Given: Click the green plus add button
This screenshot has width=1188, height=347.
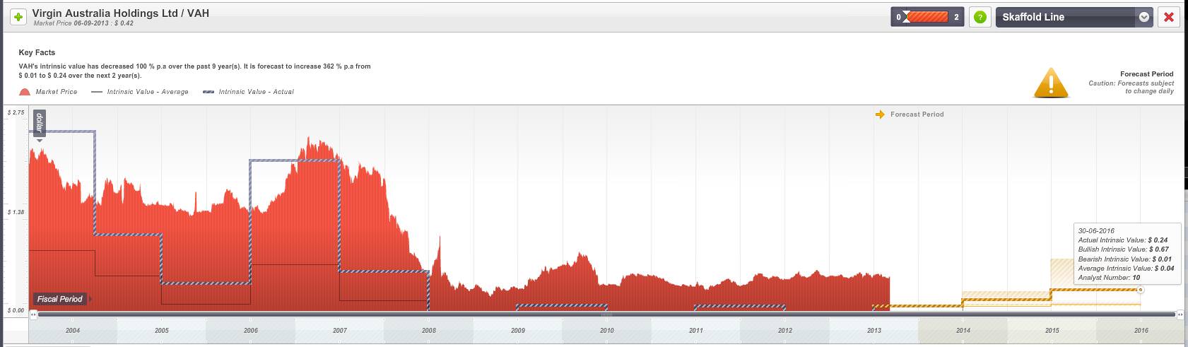Looking at the screenshot, I should coord(18,17).
